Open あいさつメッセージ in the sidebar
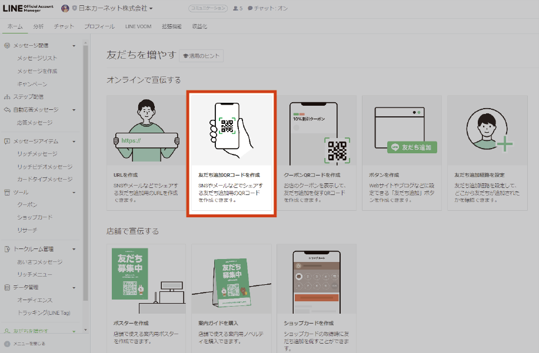This screenshot has width=539, height=353. click(x=40, y=262)
